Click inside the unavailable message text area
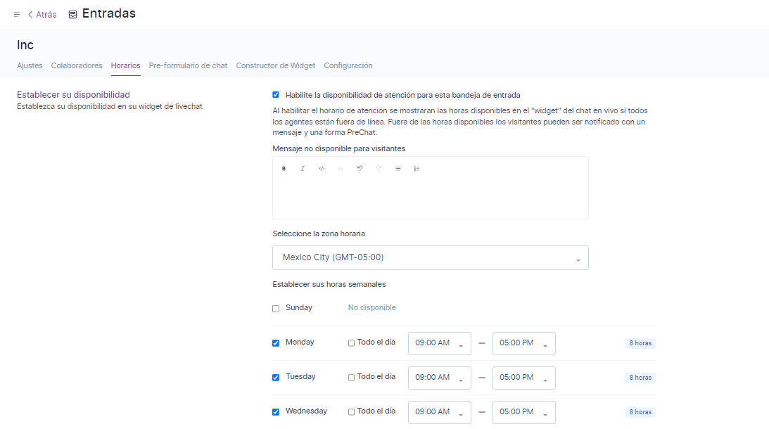This screenshot has width=769, height=429. (430, 197)
